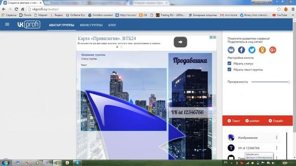Click the ad info icon beside the X
This screenshot has width=296, height=166.
[211, 37]
